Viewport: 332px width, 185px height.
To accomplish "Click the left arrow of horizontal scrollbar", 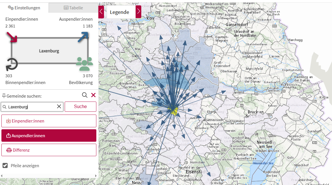I will point(1,176).
